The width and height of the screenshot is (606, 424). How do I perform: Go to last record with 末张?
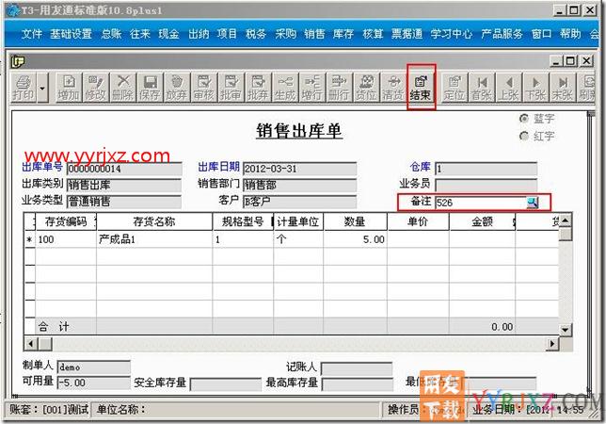point(563,88)
